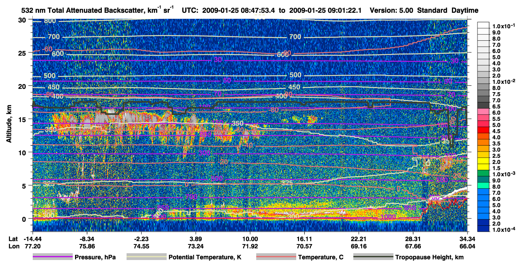Screen dimensions: 519x266
Task: Click the 'Potential Temperature, K' legend label
Action: tap(205, 257)
